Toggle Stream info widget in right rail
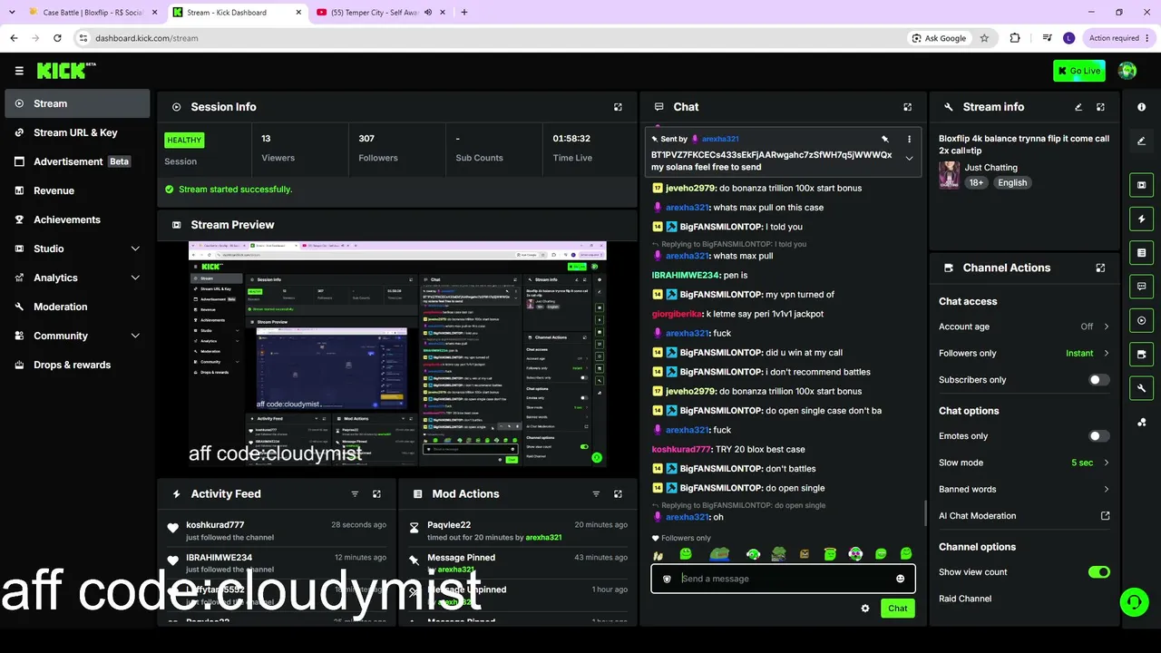 pos(1141,388)
